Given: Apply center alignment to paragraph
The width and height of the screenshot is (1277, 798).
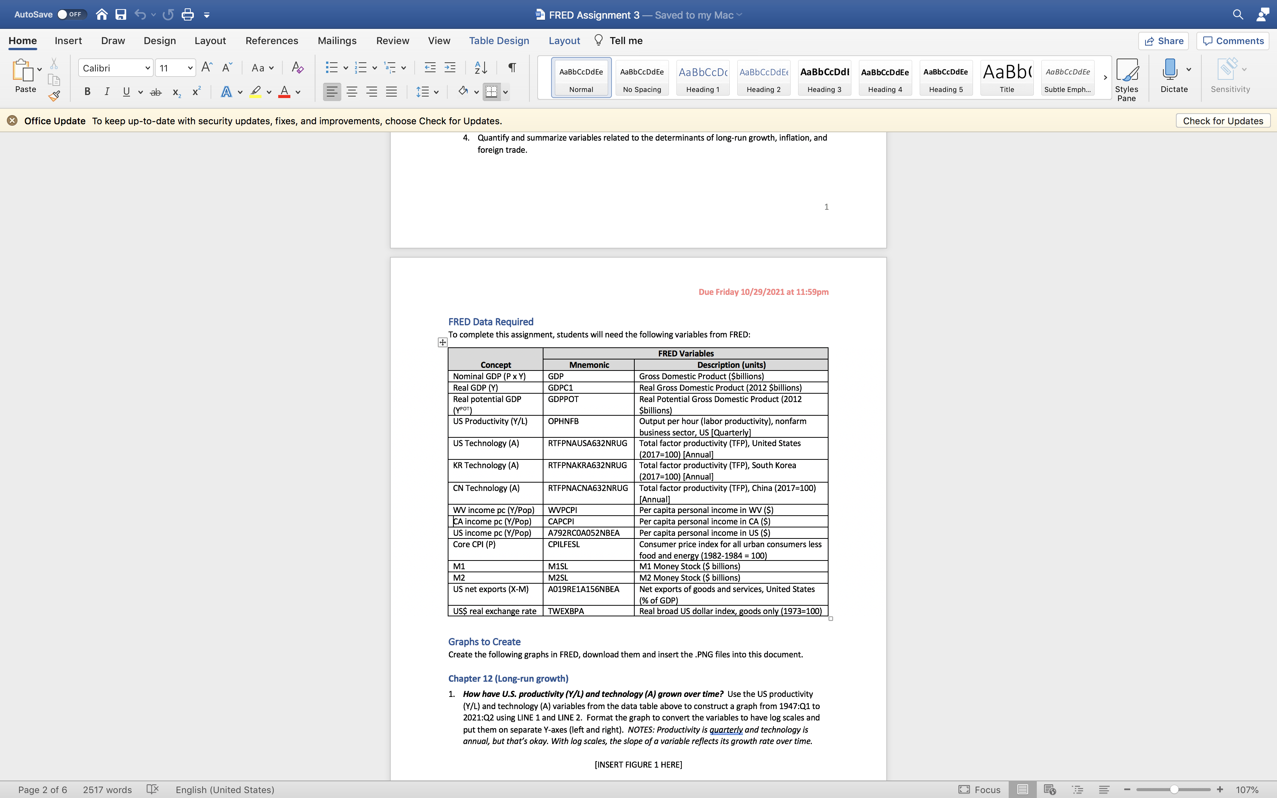Looking at the screenshot, I should (352, 91).
